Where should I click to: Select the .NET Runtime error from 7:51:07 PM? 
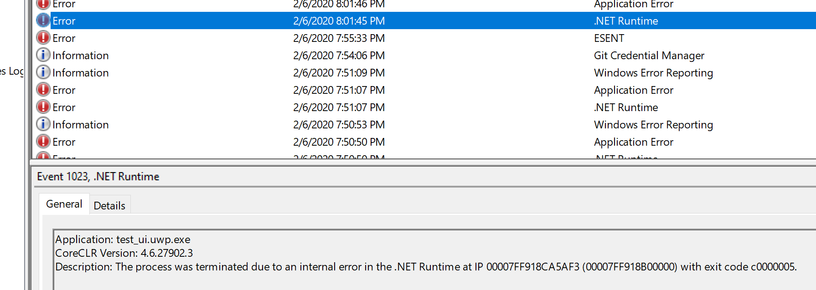[274, 107]
